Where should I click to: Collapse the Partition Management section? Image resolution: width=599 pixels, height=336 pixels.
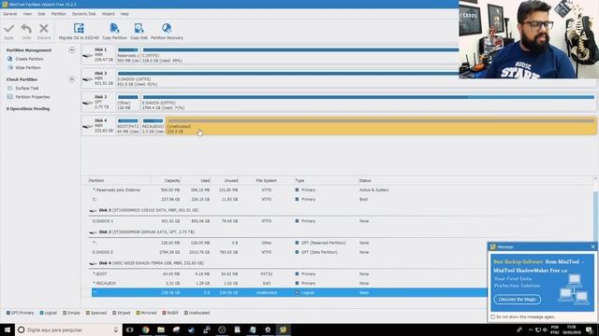pos(71,49)
